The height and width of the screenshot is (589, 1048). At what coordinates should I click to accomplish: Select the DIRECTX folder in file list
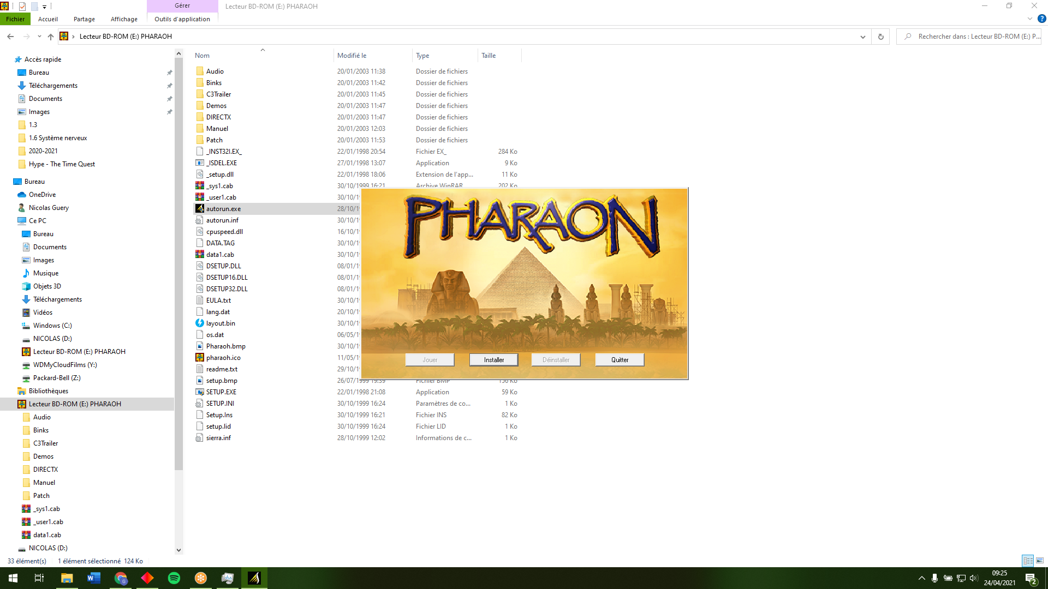pyautogui.click(x=218, y=117)
